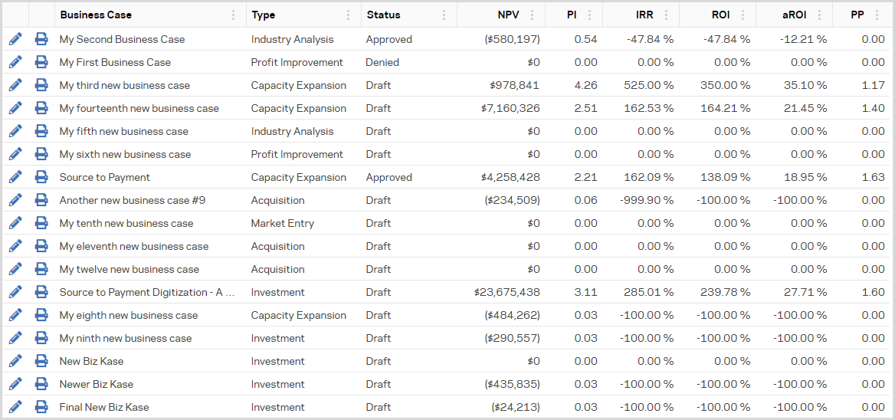The height and width of the screenshot is (420, 895).
Task: Sort by the ROI column header
Action: tap(720, 15)
